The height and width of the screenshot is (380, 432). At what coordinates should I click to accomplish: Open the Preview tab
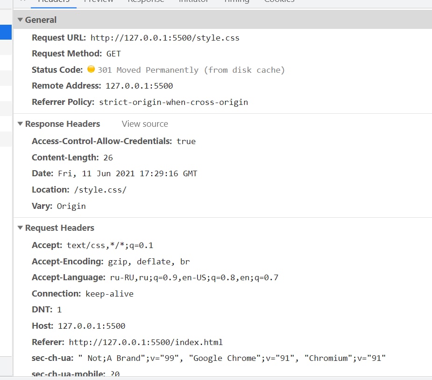(x=99, y=2)
